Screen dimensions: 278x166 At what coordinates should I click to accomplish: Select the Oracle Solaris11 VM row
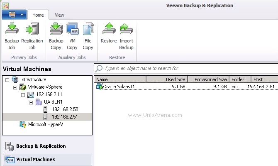(186, 87)
